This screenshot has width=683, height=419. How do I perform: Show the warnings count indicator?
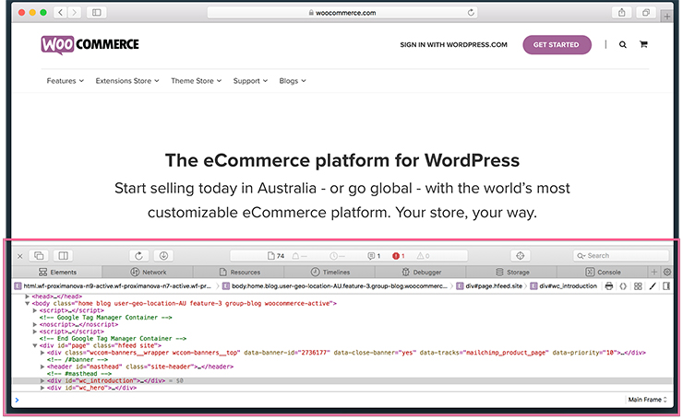point(423,256)
